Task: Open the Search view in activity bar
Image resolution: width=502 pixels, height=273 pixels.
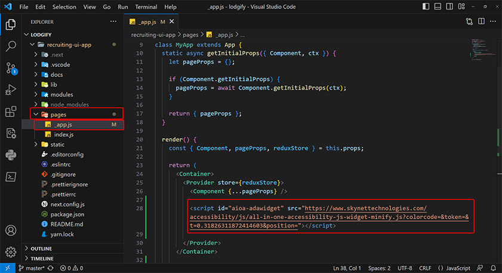Action: pyautogui.click(x=11, y=47)
